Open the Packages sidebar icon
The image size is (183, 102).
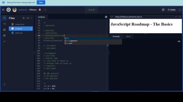coord(5,29)
